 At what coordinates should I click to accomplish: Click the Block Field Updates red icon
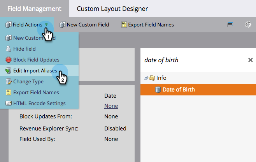(x=8, y=60)
